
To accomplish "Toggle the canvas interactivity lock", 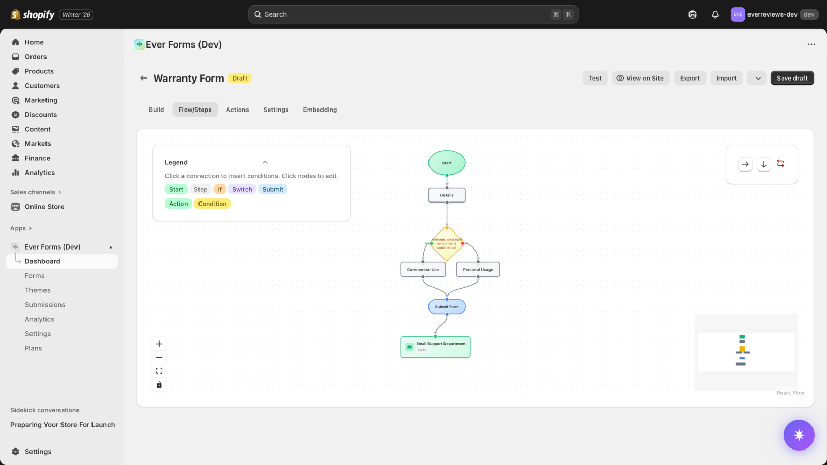I will (x=159, y=384).
